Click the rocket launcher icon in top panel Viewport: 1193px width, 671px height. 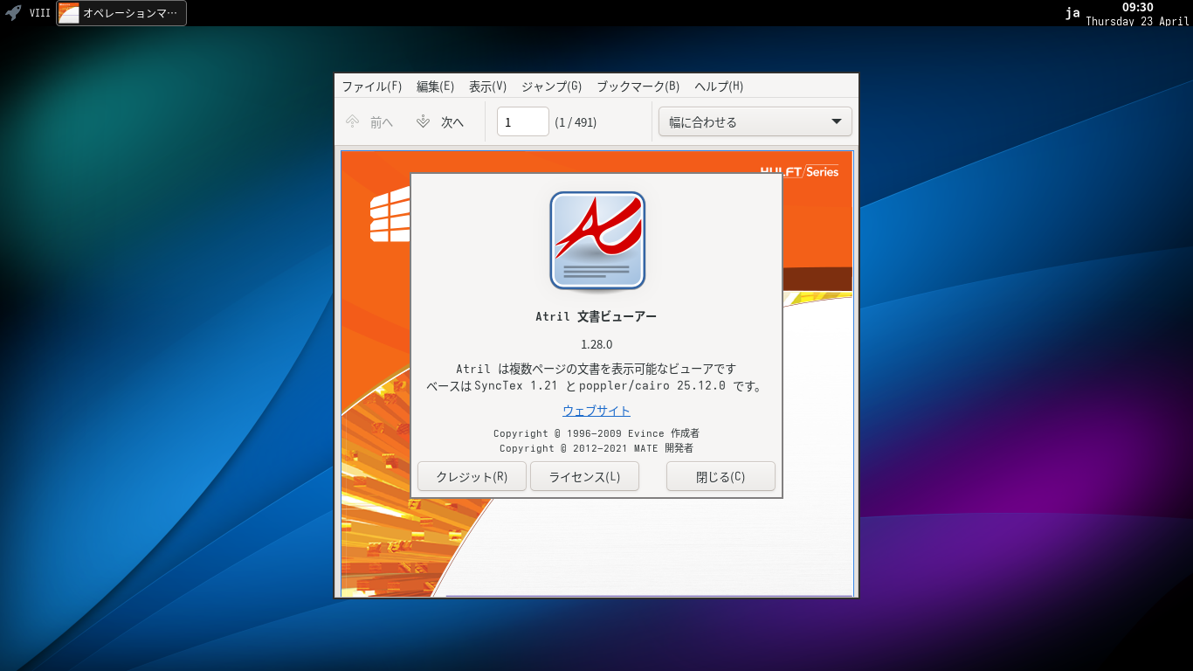[13, 12]
